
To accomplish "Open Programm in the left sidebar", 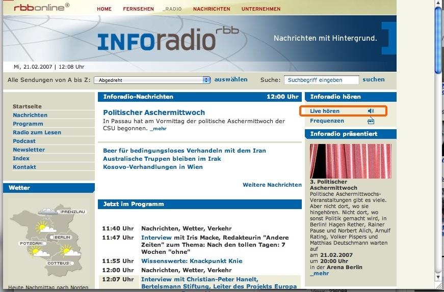I will point(28,124).
